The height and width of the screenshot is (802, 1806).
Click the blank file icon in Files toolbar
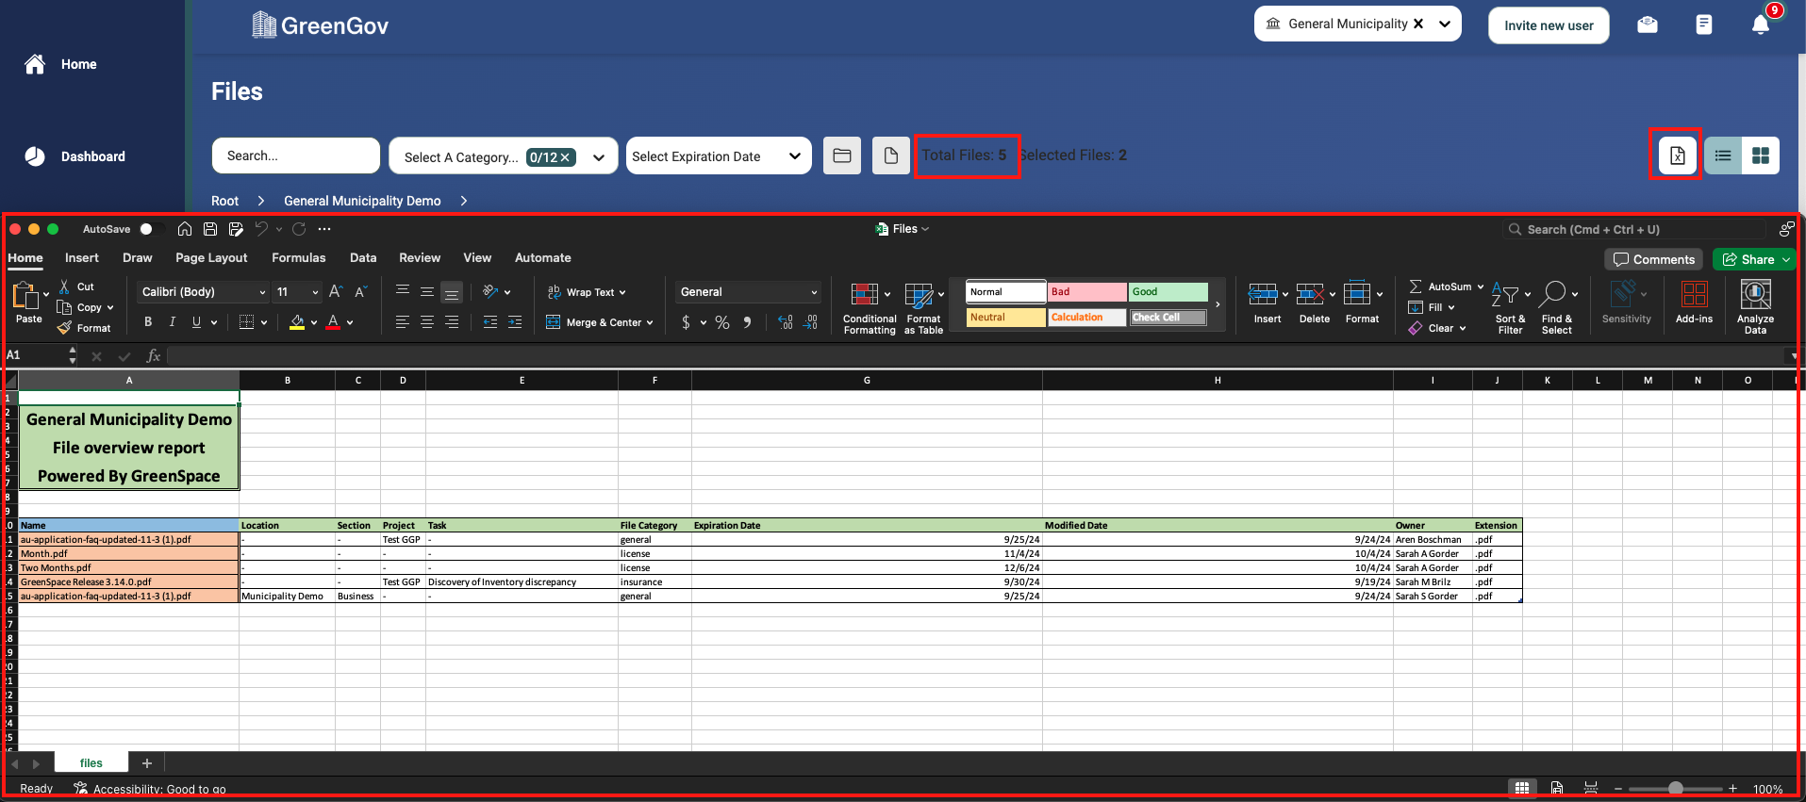click(891, 155)
